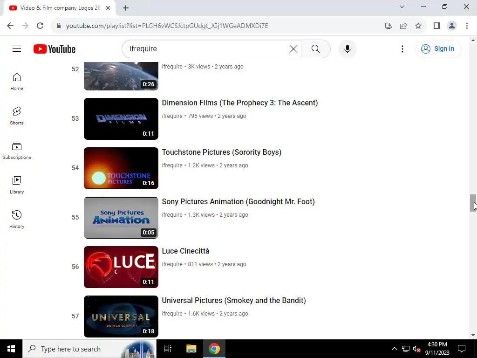Open YouTube settings three-dot menu
The height and width of the screenshot is (358, 477).
click(x=402, y=48)
